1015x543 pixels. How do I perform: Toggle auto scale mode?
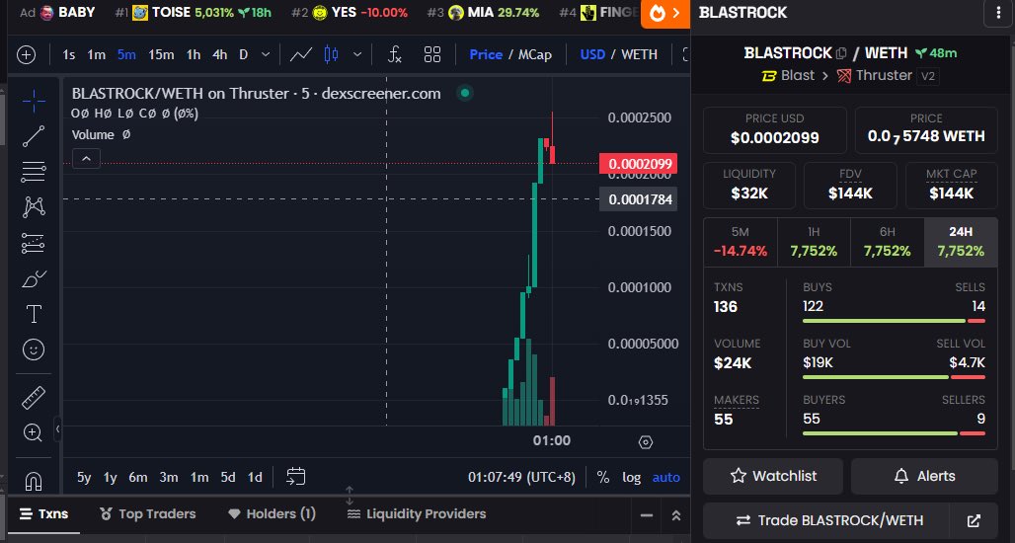[666, 478]
